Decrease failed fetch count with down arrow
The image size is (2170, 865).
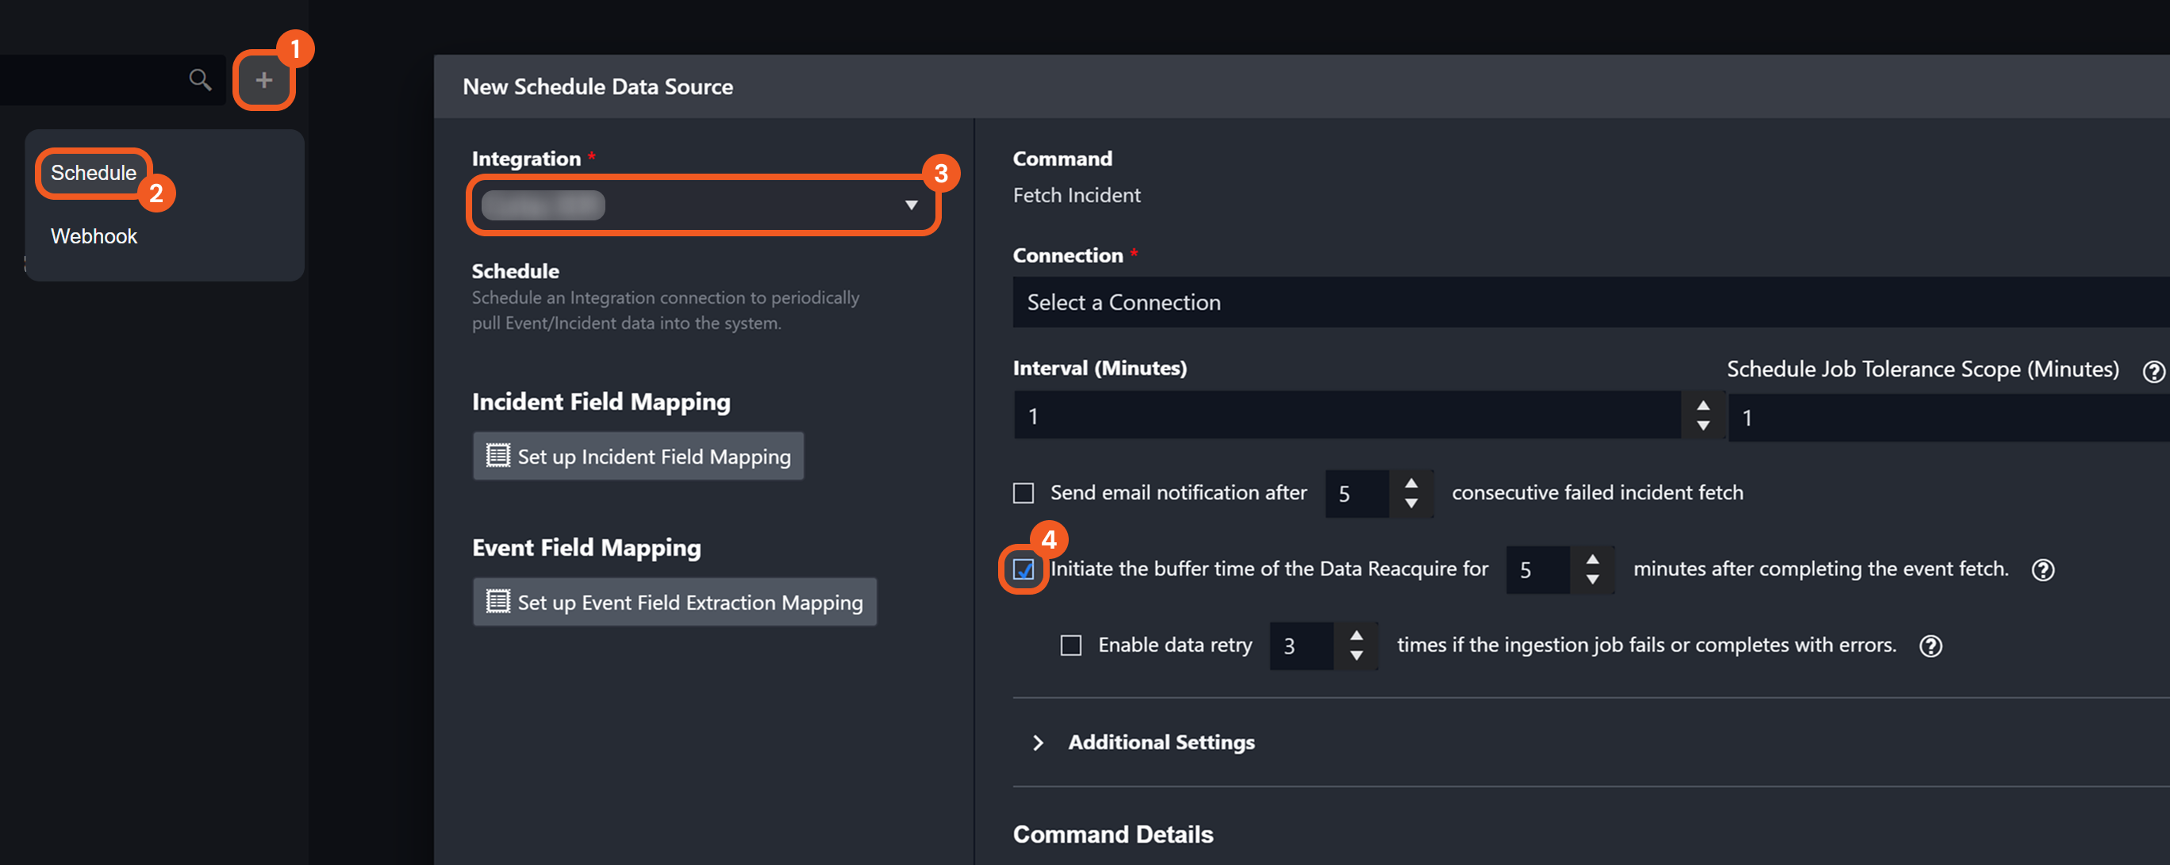pos(1411,503)
